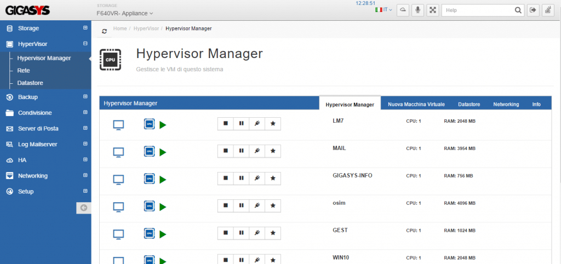Open the Networking tab
Viewport: 561px width, 264px height.
point(506,105)
